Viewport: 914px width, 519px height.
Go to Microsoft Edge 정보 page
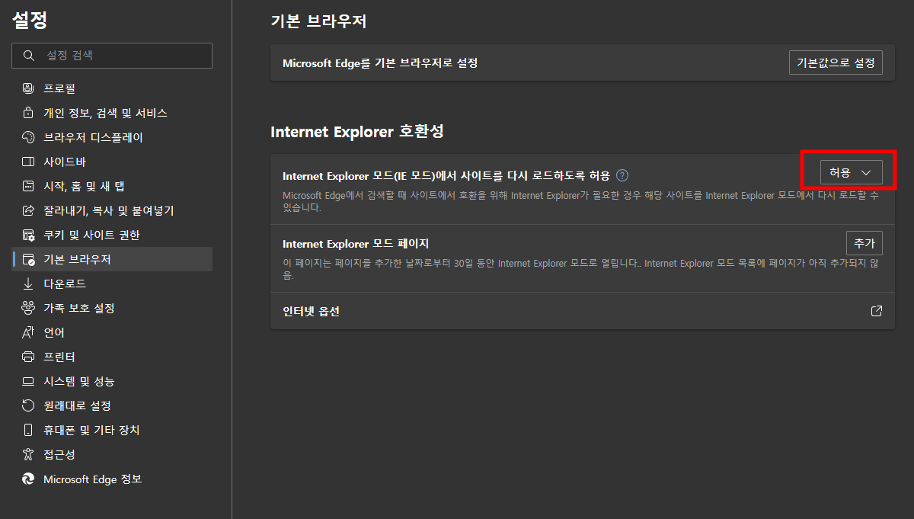click(x=113, y=479)
